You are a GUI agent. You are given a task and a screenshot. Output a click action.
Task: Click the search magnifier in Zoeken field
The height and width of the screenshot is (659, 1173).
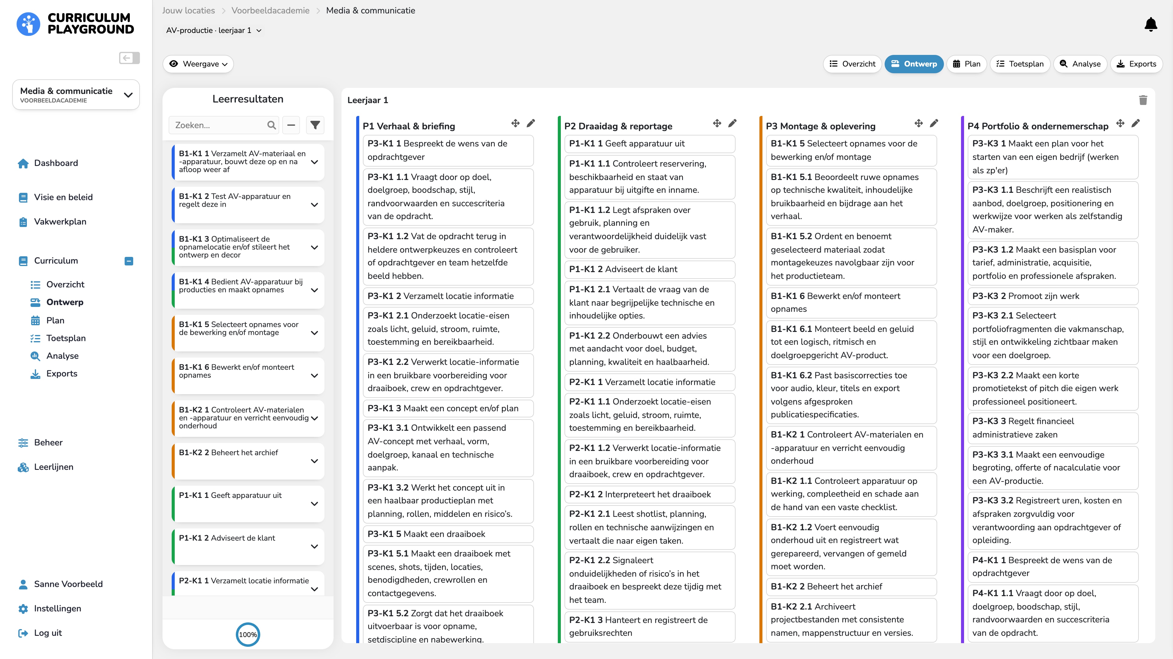coord(272,125)
